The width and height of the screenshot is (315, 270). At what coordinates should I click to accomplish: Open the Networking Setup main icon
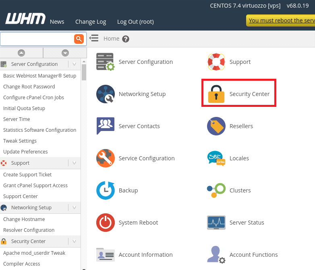coord(106,94)
